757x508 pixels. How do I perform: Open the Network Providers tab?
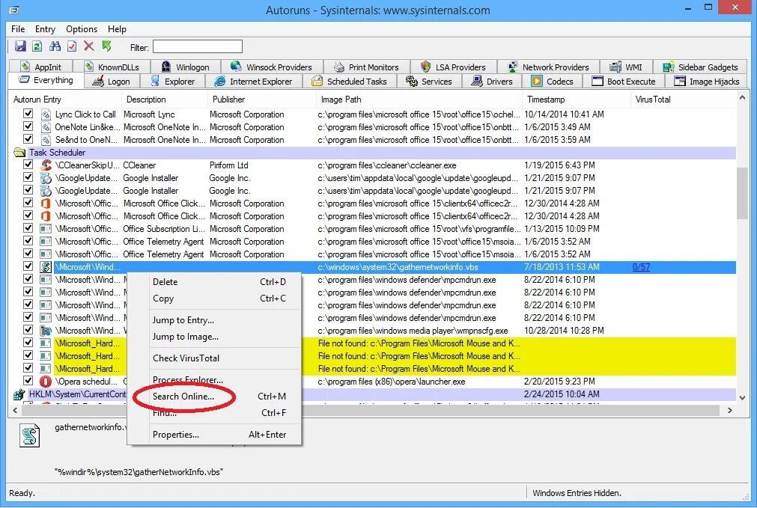(548, 67)
